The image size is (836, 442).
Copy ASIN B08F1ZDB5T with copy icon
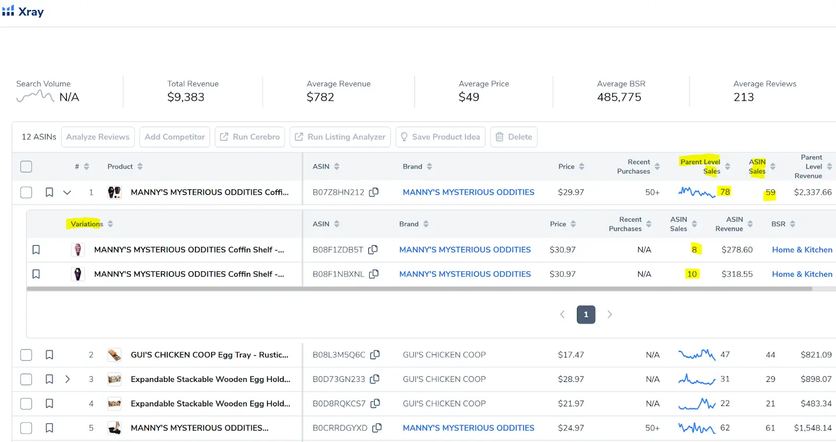tap(373, 249)
